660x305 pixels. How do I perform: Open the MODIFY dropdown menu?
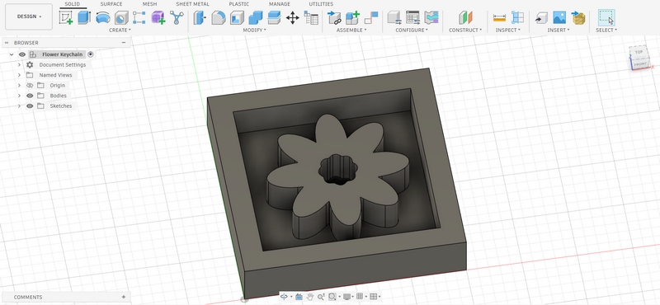click(x=254, y=30)
